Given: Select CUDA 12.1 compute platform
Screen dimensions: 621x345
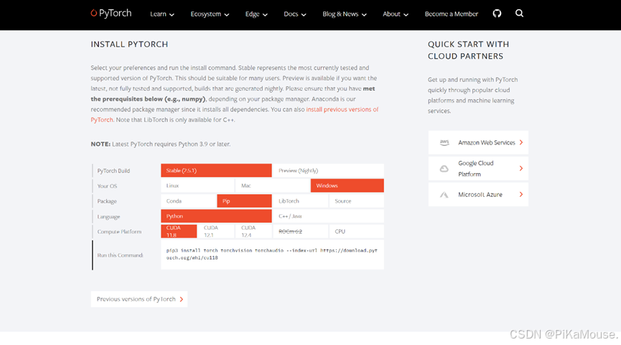Looking at the screenshot, I should pyautogui.click(x=216, y=231).
